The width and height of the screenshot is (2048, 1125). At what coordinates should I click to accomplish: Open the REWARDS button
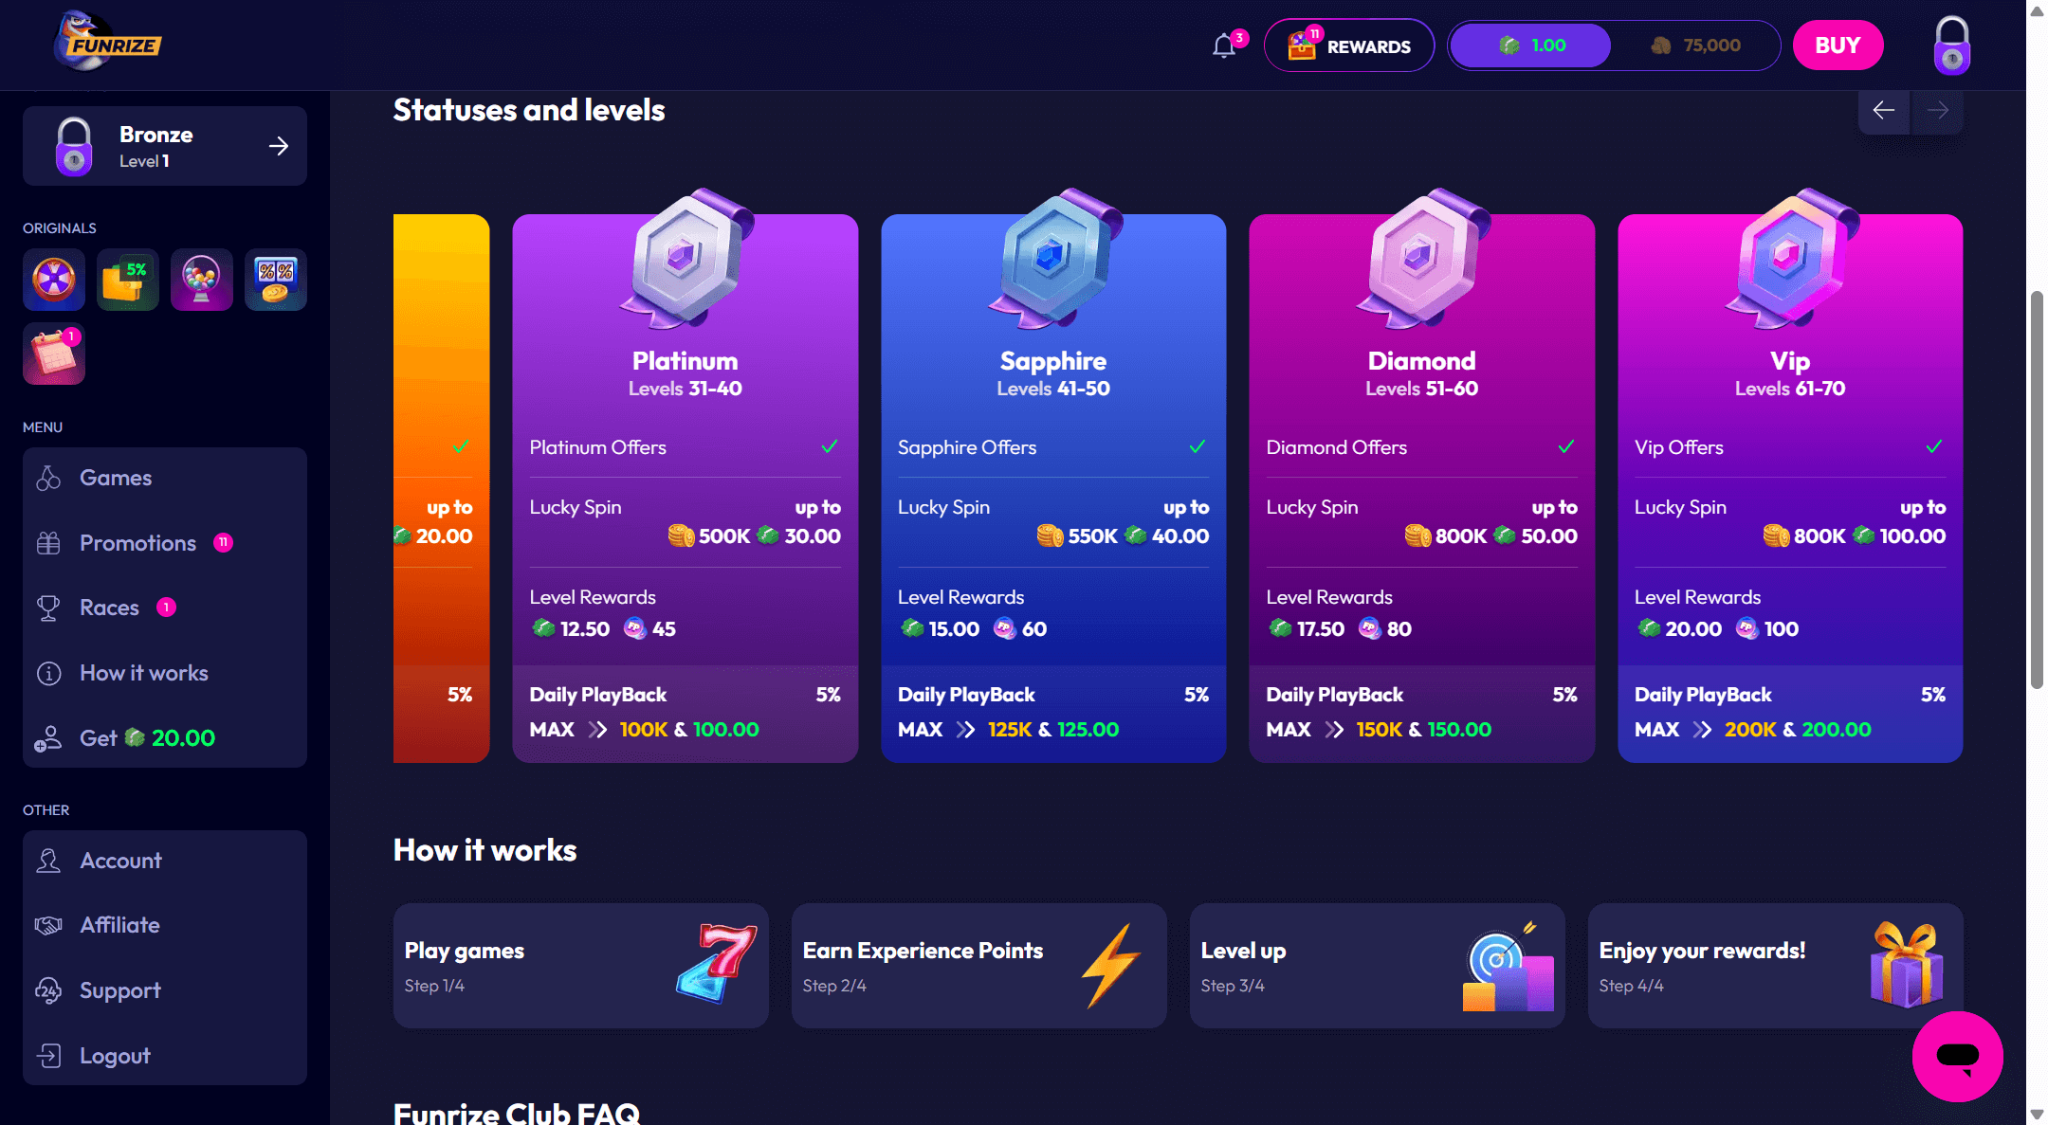pyautogui.click(x=1349, y=45)
